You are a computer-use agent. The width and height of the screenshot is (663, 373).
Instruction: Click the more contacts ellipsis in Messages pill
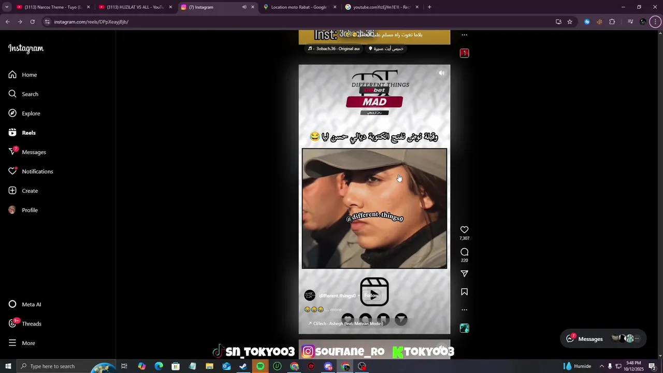(637, 339)
